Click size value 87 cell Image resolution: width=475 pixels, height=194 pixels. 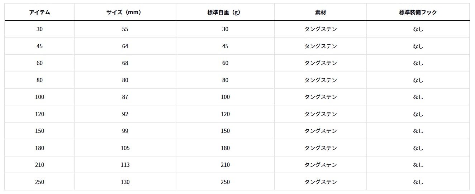click(x=125, y=97)
